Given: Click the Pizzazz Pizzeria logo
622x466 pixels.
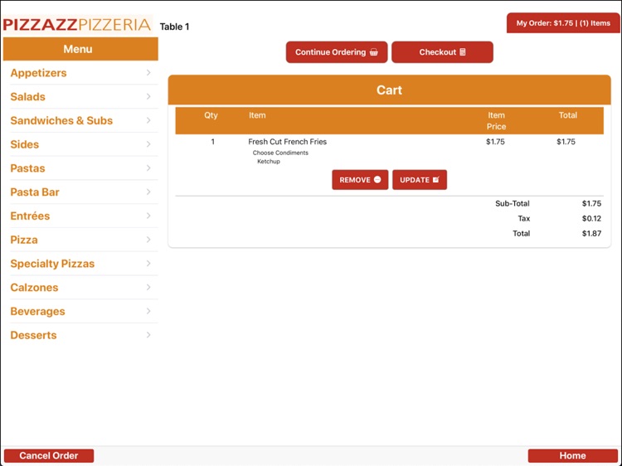Looking at the screenshot, I should pos(77,25).
